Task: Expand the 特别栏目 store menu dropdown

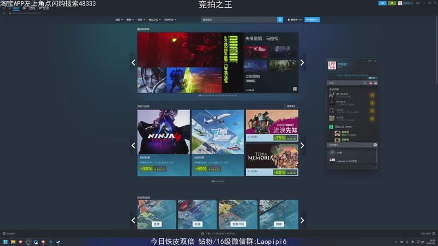Action: click(170, 20)
